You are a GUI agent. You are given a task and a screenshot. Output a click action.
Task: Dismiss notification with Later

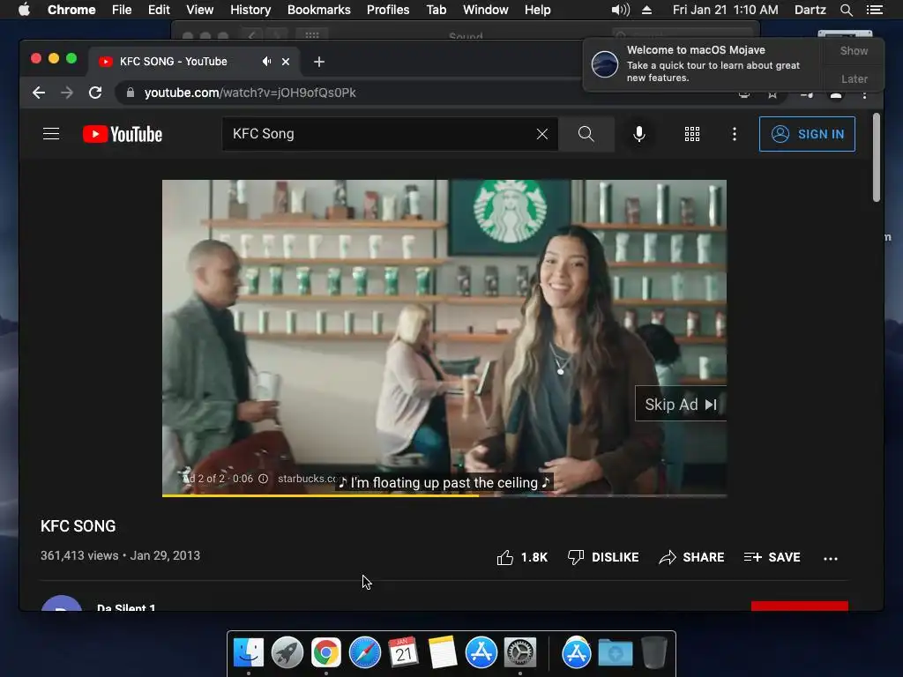click(854, 78)
